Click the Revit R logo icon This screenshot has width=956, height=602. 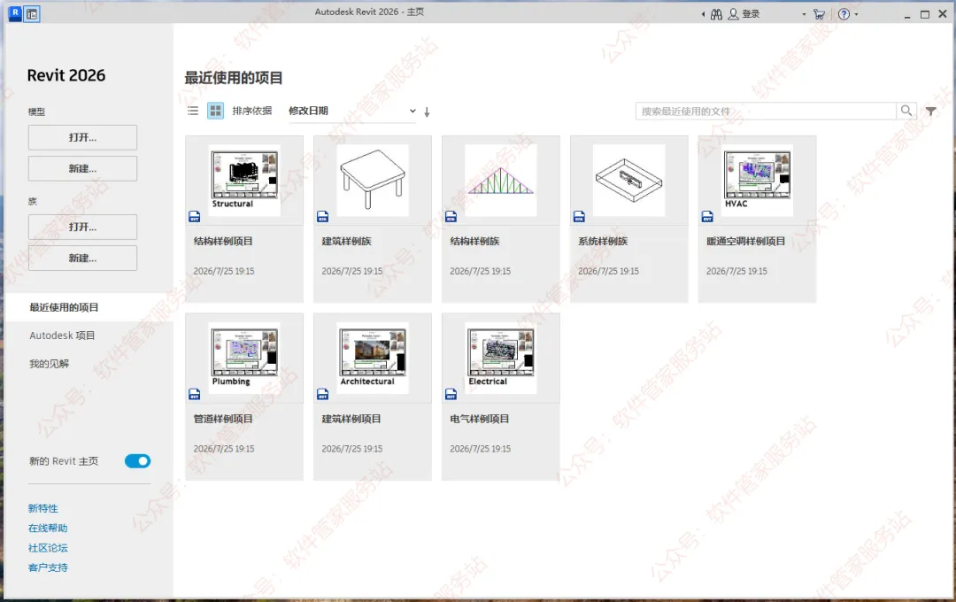click(15, 12)
